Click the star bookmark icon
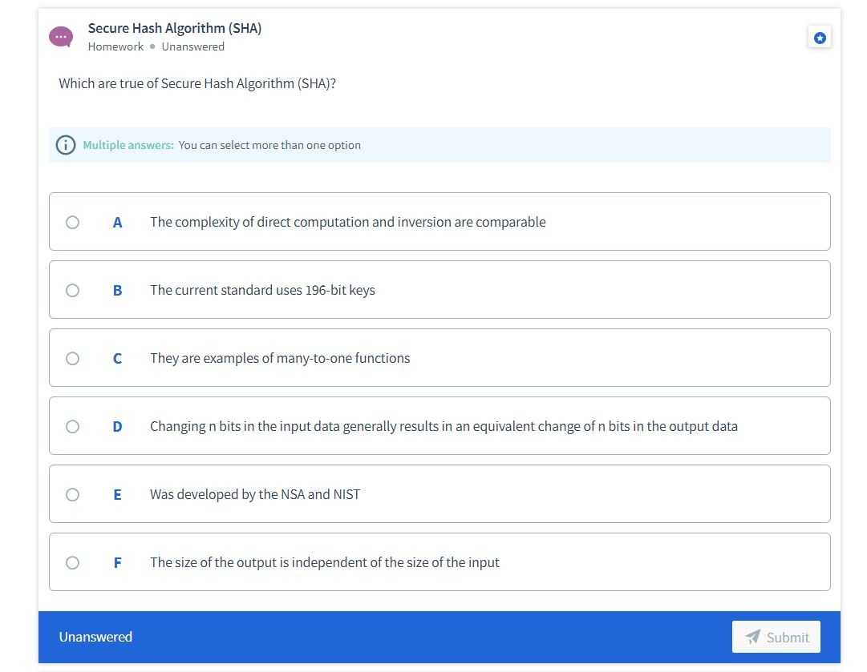Screen dimensions: 867x672 (x=820, y=37)
